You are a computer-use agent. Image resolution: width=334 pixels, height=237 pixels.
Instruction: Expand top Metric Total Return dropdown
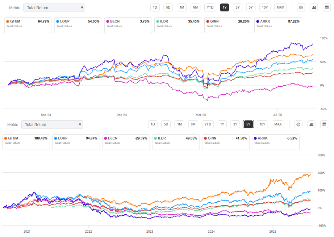(x=54, y=8)
